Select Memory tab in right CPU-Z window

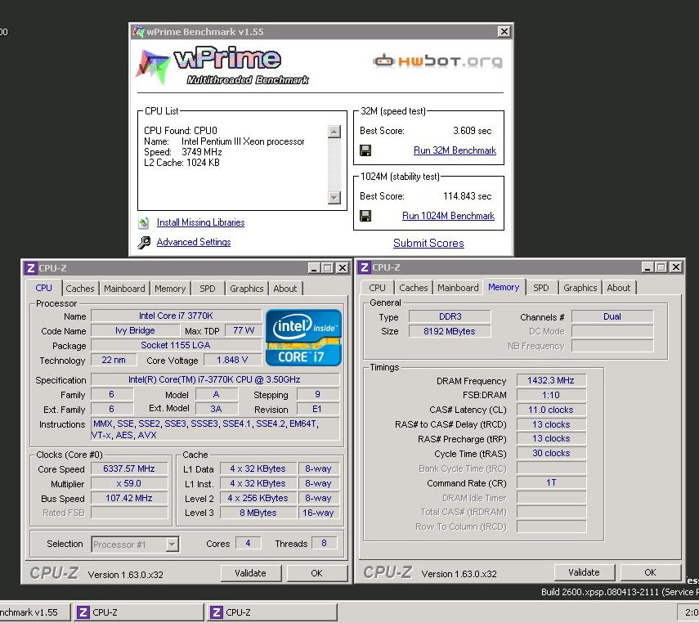(504, 287)
